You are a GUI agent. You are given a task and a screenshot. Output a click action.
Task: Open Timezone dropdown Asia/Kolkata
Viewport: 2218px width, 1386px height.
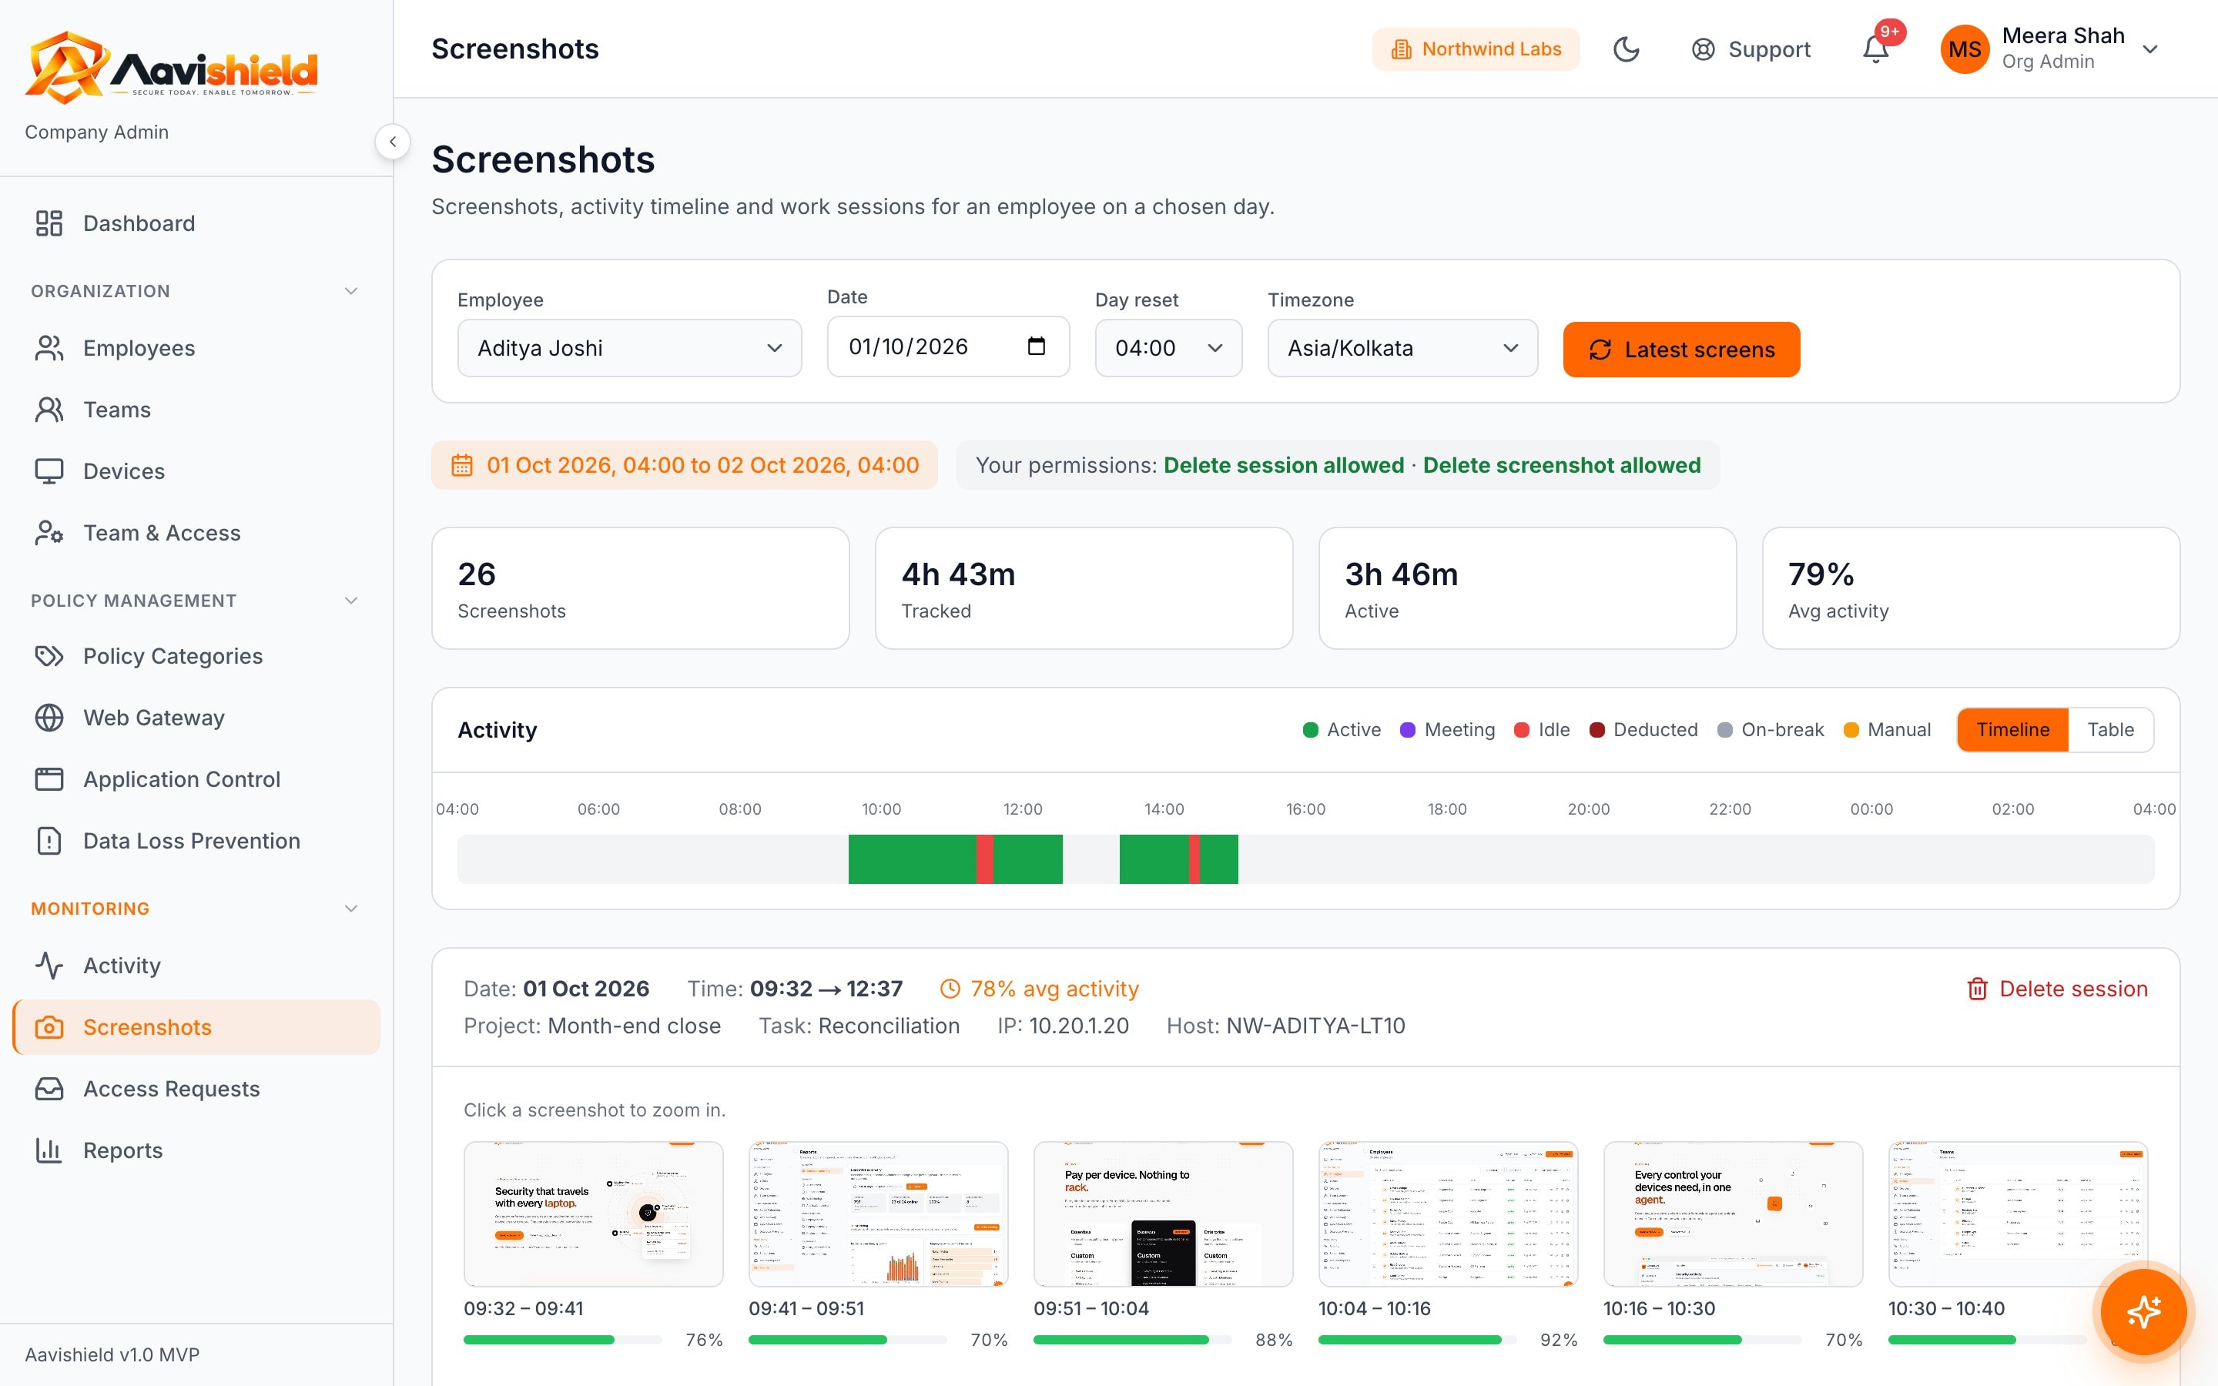click(1402, 348)
